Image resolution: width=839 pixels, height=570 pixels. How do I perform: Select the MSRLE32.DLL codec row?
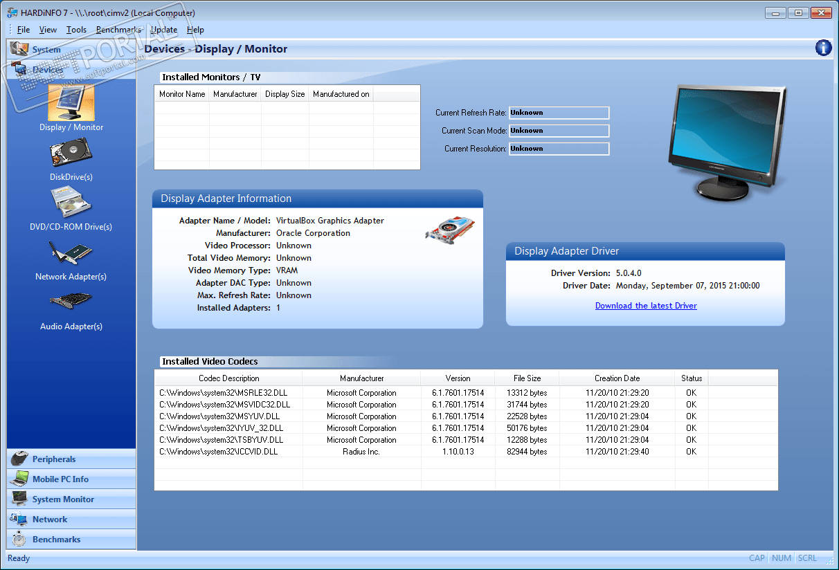tap(466, 393)
